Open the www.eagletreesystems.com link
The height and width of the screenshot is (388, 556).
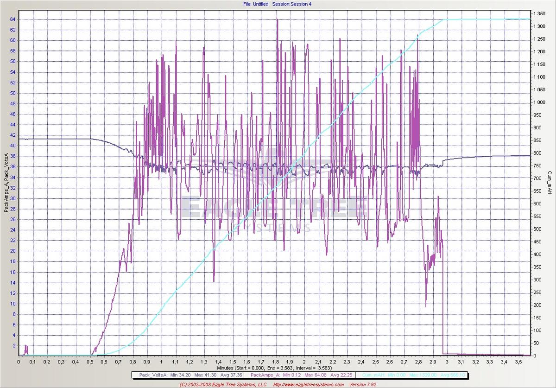tap(308, 384)
